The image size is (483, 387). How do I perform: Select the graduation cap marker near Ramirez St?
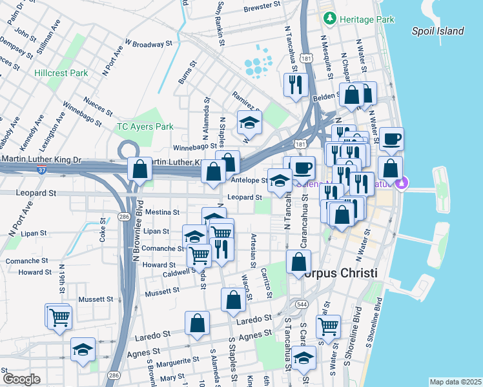pos(249,123)
